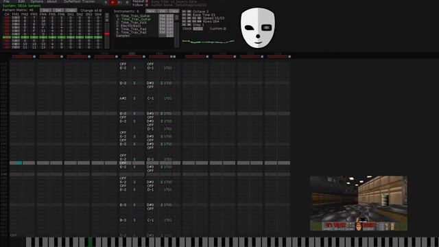
Task: Click the first Step arrow button
Action: click(x=184, y=25)
